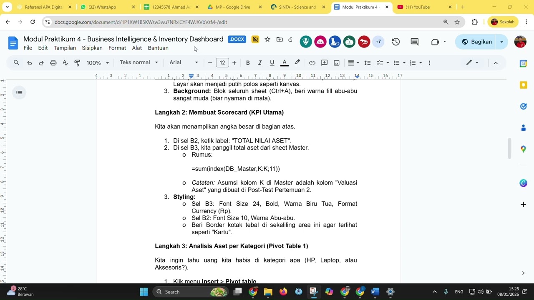The image size is (534, 300).
Task: Open the Alat menu
Action: pos(137,48)
